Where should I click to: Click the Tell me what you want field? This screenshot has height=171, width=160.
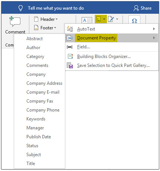pyautogui.click(x=56, y=8)
